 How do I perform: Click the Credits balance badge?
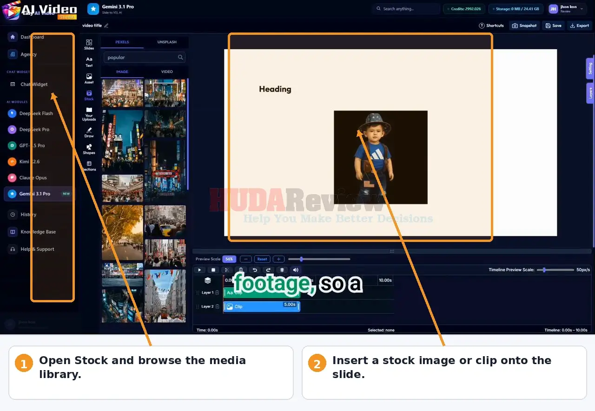coord(464,9)
